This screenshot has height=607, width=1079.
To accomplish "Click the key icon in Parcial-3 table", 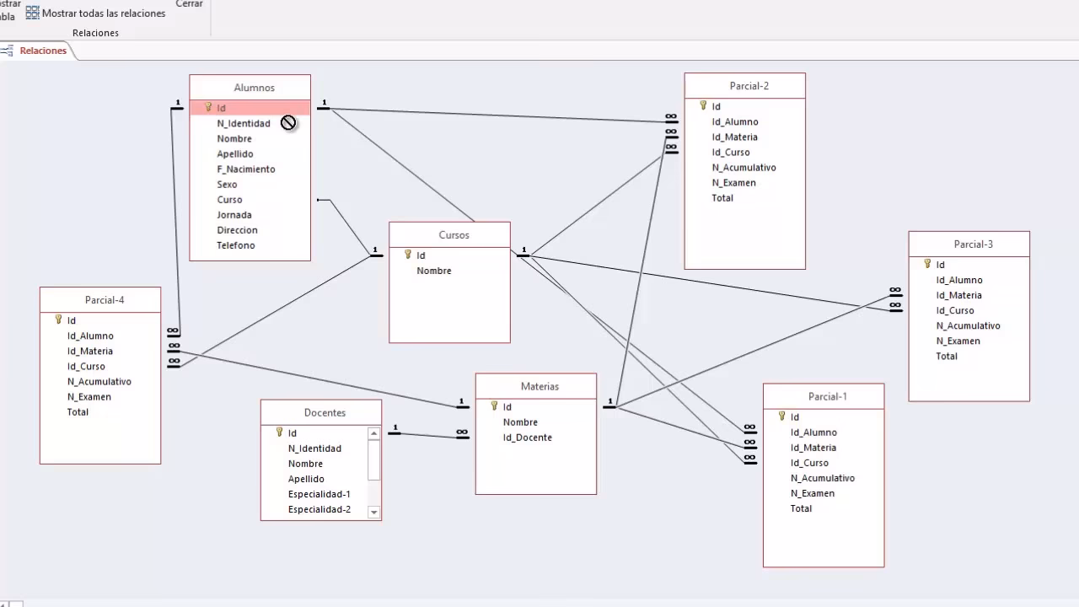I will [927, 264].
